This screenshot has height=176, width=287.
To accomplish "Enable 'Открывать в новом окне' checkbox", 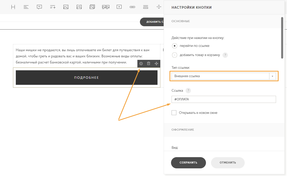I will (x=174, y=113).
